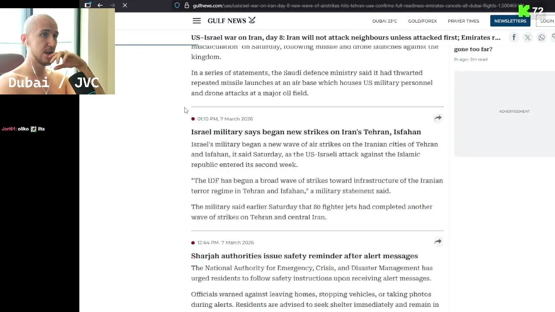The image size is (555, 312).
Task: Click the '1h ago · 2m read' label
Action: click(470, 59)
